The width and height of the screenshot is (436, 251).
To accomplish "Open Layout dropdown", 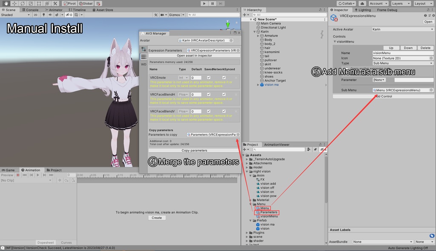I will pyautogui.click(x=423, y=3).
